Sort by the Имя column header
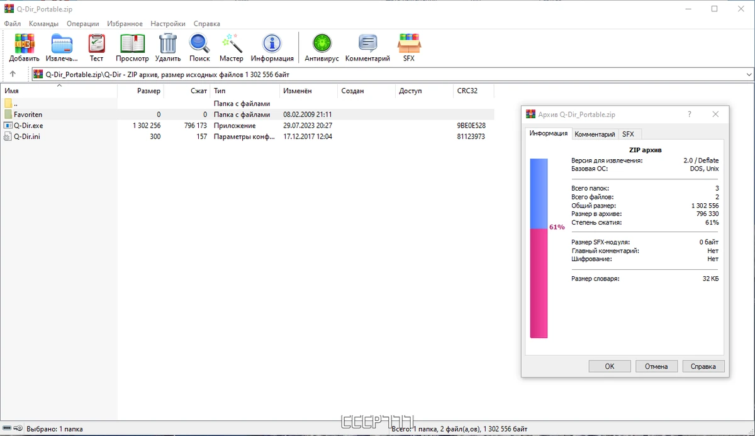755x436 pixels. (59, 91)
